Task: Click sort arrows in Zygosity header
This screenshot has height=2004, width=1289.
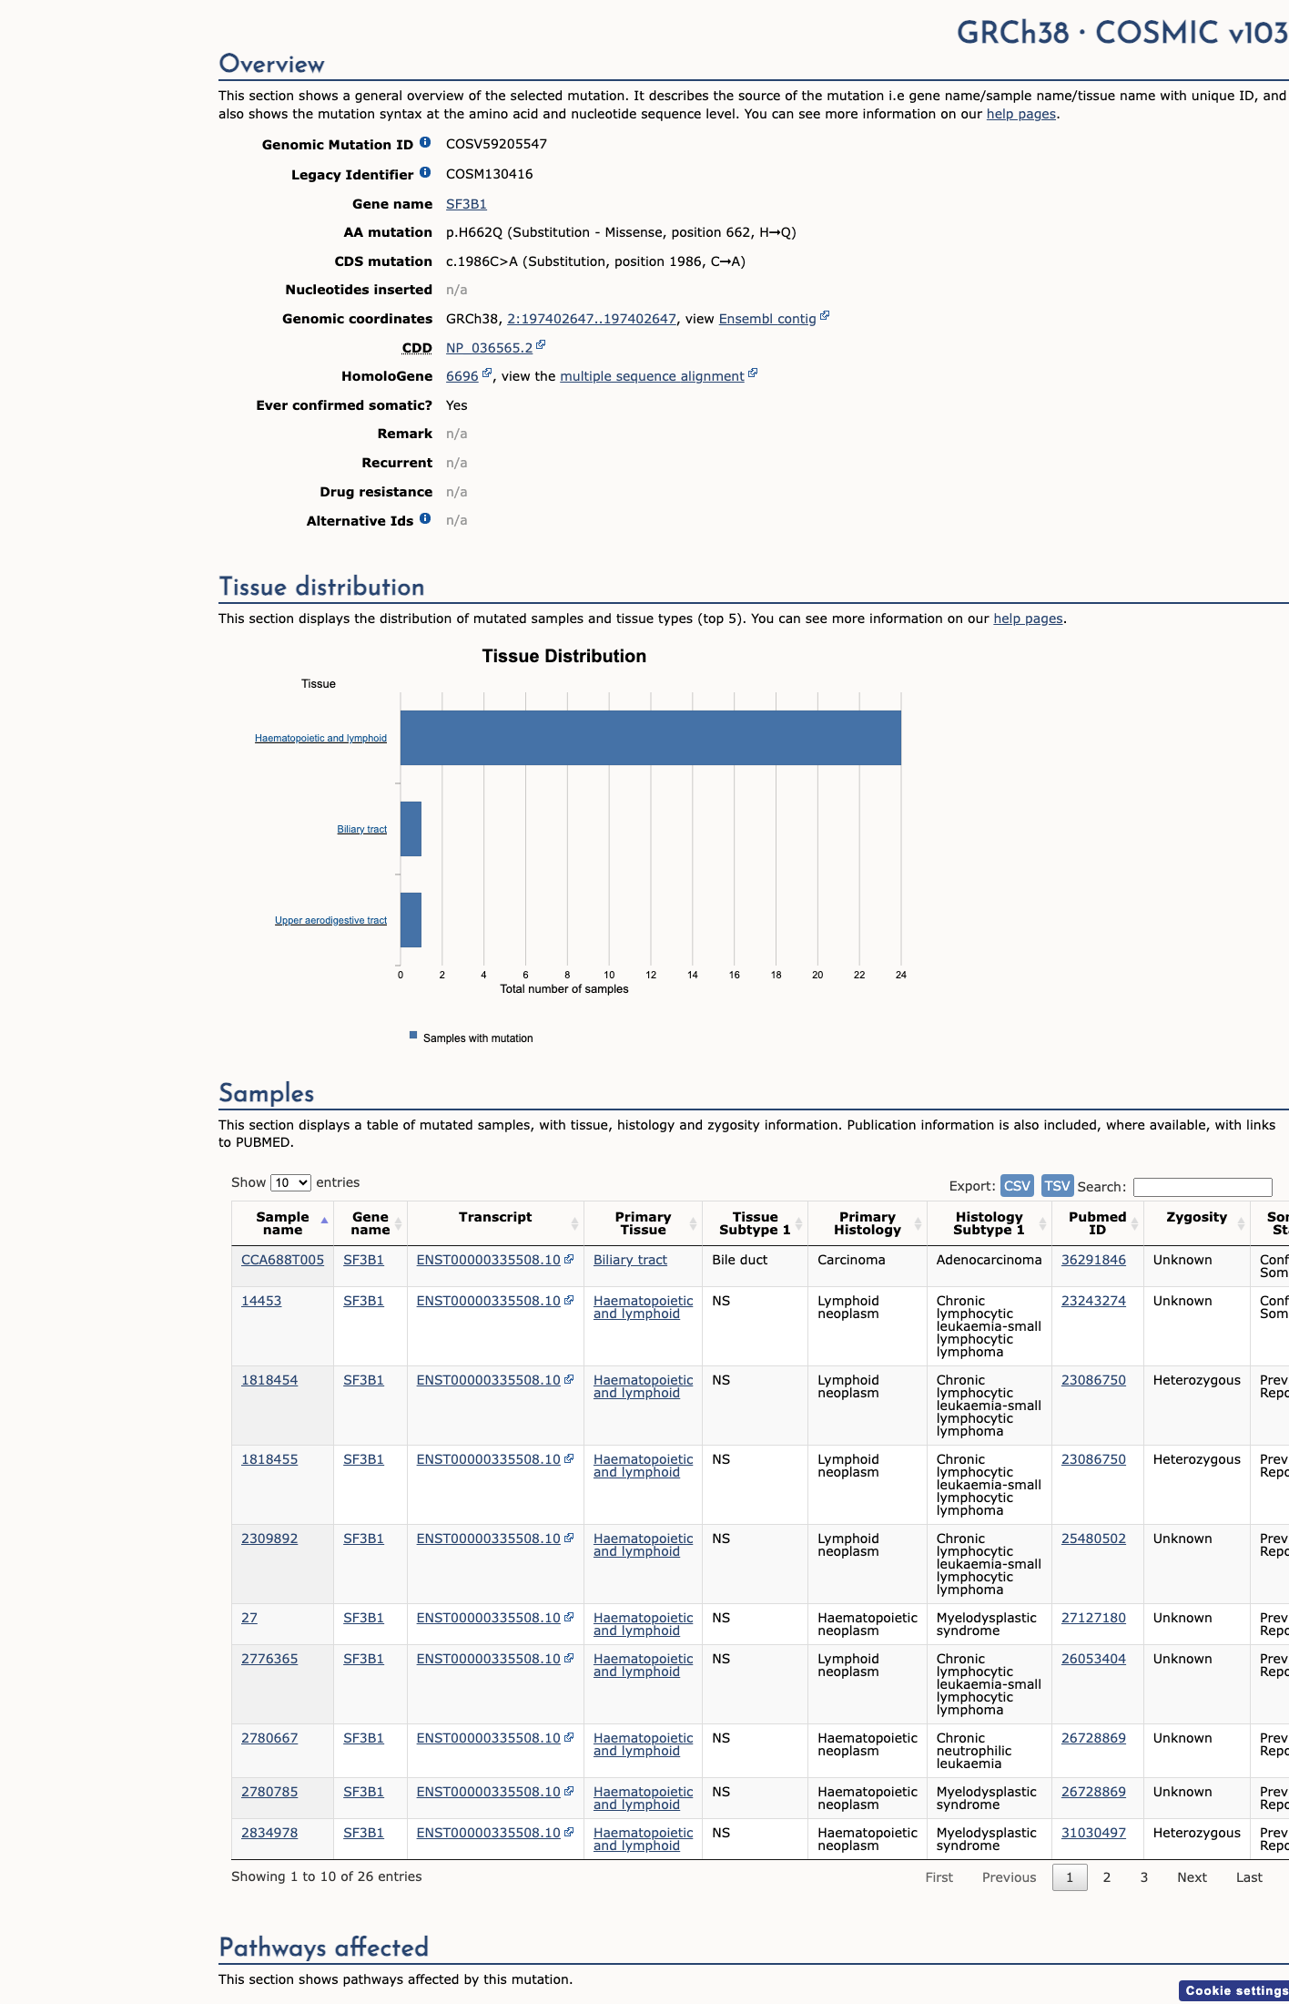Action: (1242, 1223)
